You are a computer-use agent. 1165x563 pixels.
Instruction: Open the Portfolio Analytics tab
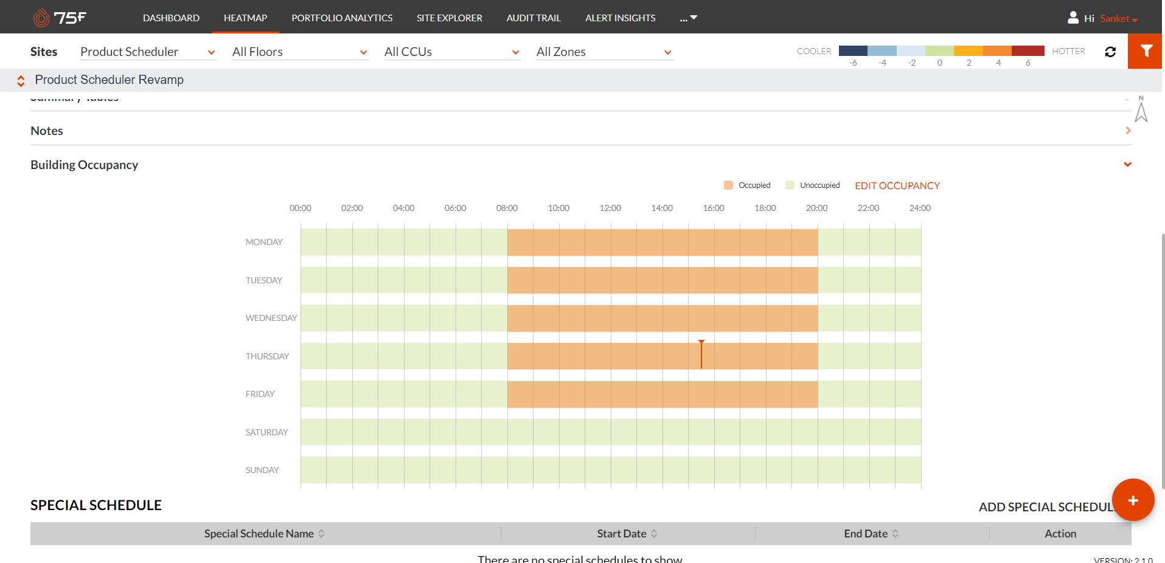point(342,18)
